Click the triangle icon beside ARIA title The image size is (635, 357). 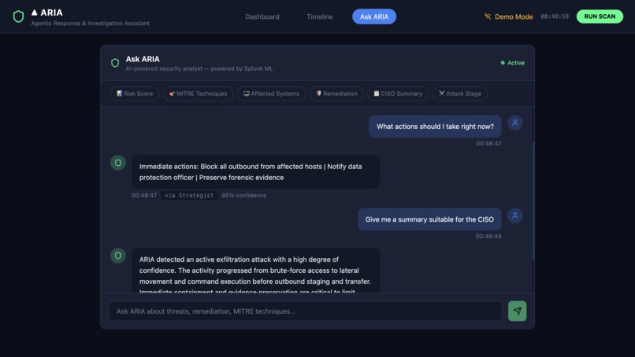point(35,13)
